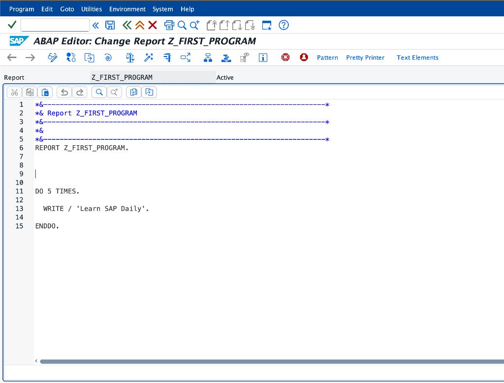Click the Pattern button
Image resolution: width=504 pixels, height=383 pixels.
(x=327, y=58)
